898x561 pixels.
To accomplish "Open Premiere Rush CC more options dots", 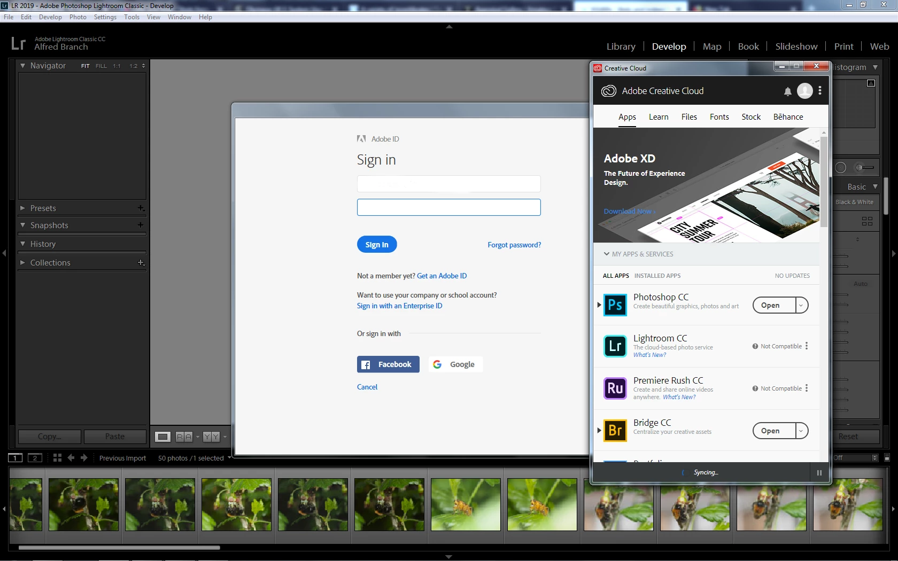I will [x=807, y=388].
